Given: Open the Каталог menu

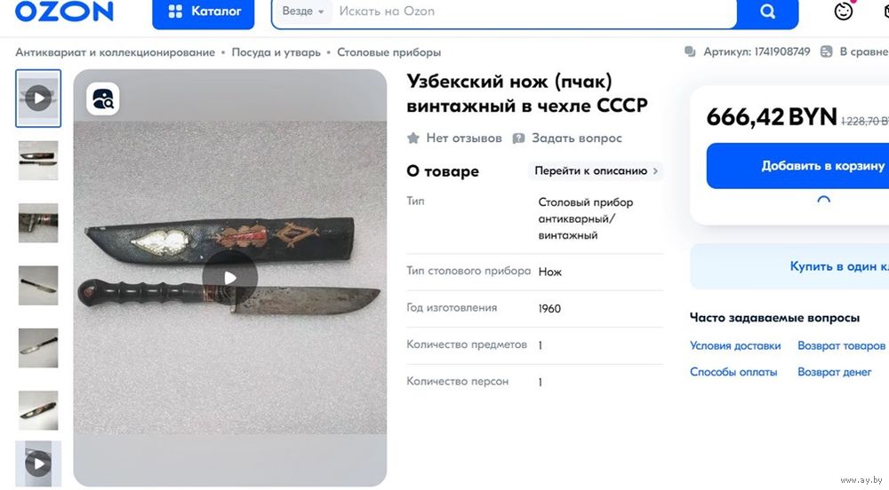Looking at the screenshot, I should coord(203,12).
